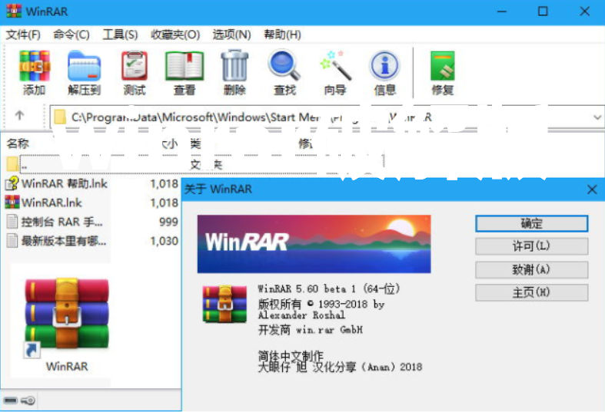Click the 修复 (Repair) toolbar icon

pos(443,66)
